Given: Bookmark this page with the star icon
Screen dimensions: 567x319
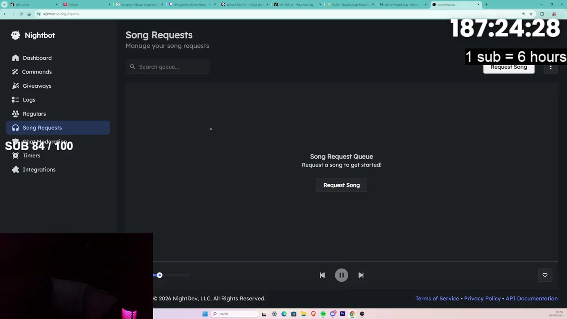Looking at the screenshot, I should point(531,14).
